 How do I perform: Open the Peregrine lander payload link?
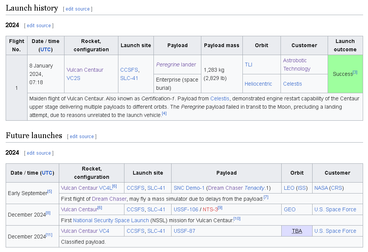(x=176, y=65)
